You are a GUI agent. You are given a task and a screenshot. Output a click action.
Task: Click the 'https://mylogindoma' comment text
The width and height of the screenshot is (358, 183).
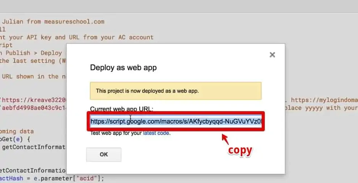coord(324,100)
